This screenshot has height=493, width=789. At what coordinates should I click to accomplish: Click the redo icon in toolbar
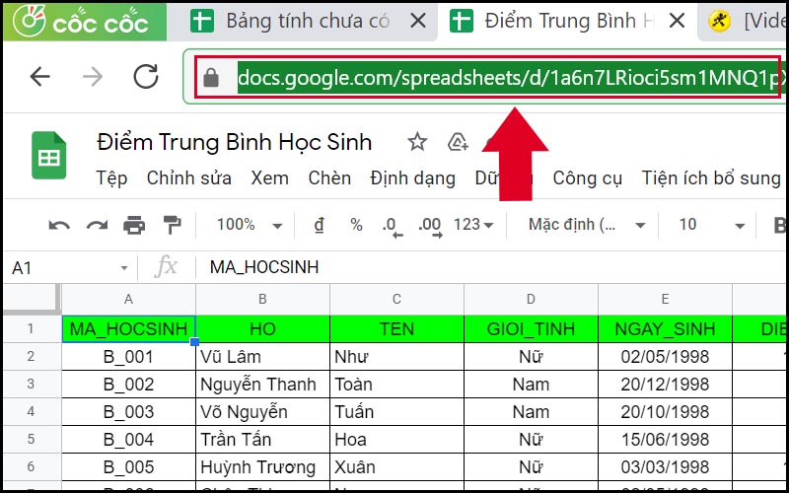coord(97,225)
